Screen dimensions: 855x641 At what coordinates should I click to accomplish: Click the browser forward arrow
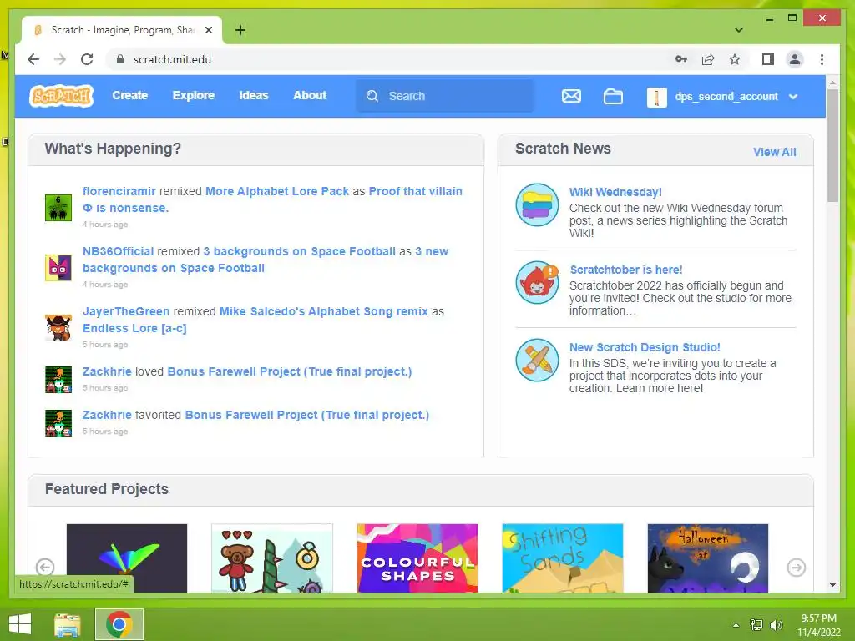coord(60,59)
